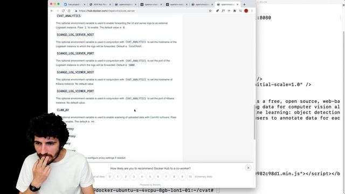The width and height of the screenshot is (345, 194).
Task: Rate 5 on the recommendation survey
Action: pyautogui.click(x=150, y=177)
